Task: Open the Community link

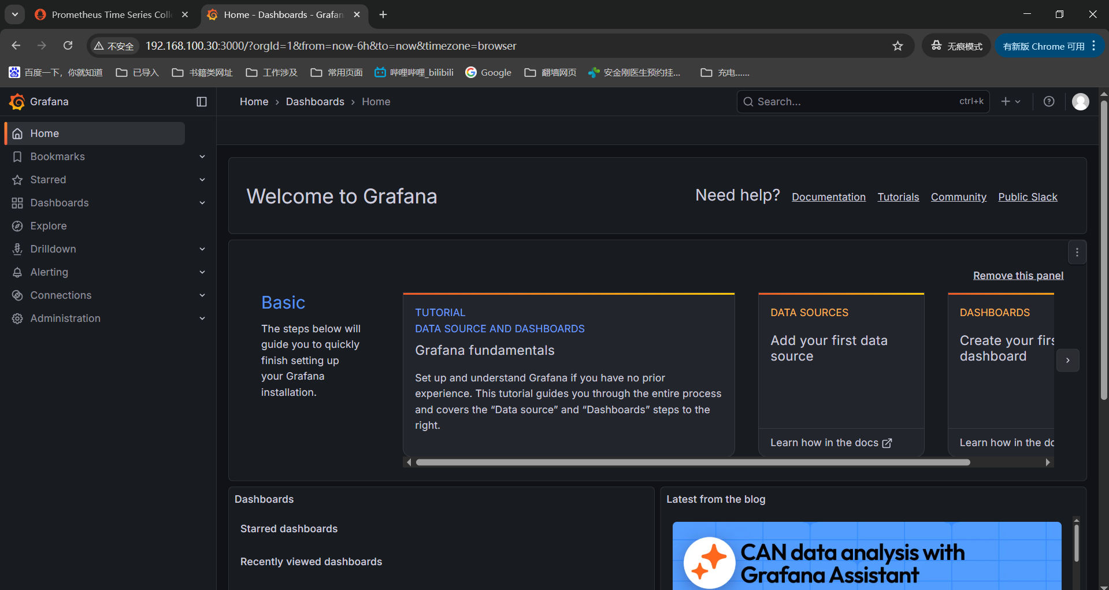Action: (958, 197)
